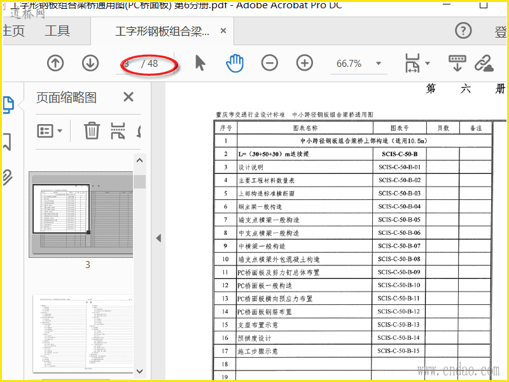Click the 设计说明 table cell
This screenshot has width=509, height=382.
click(x=305, y=167)
